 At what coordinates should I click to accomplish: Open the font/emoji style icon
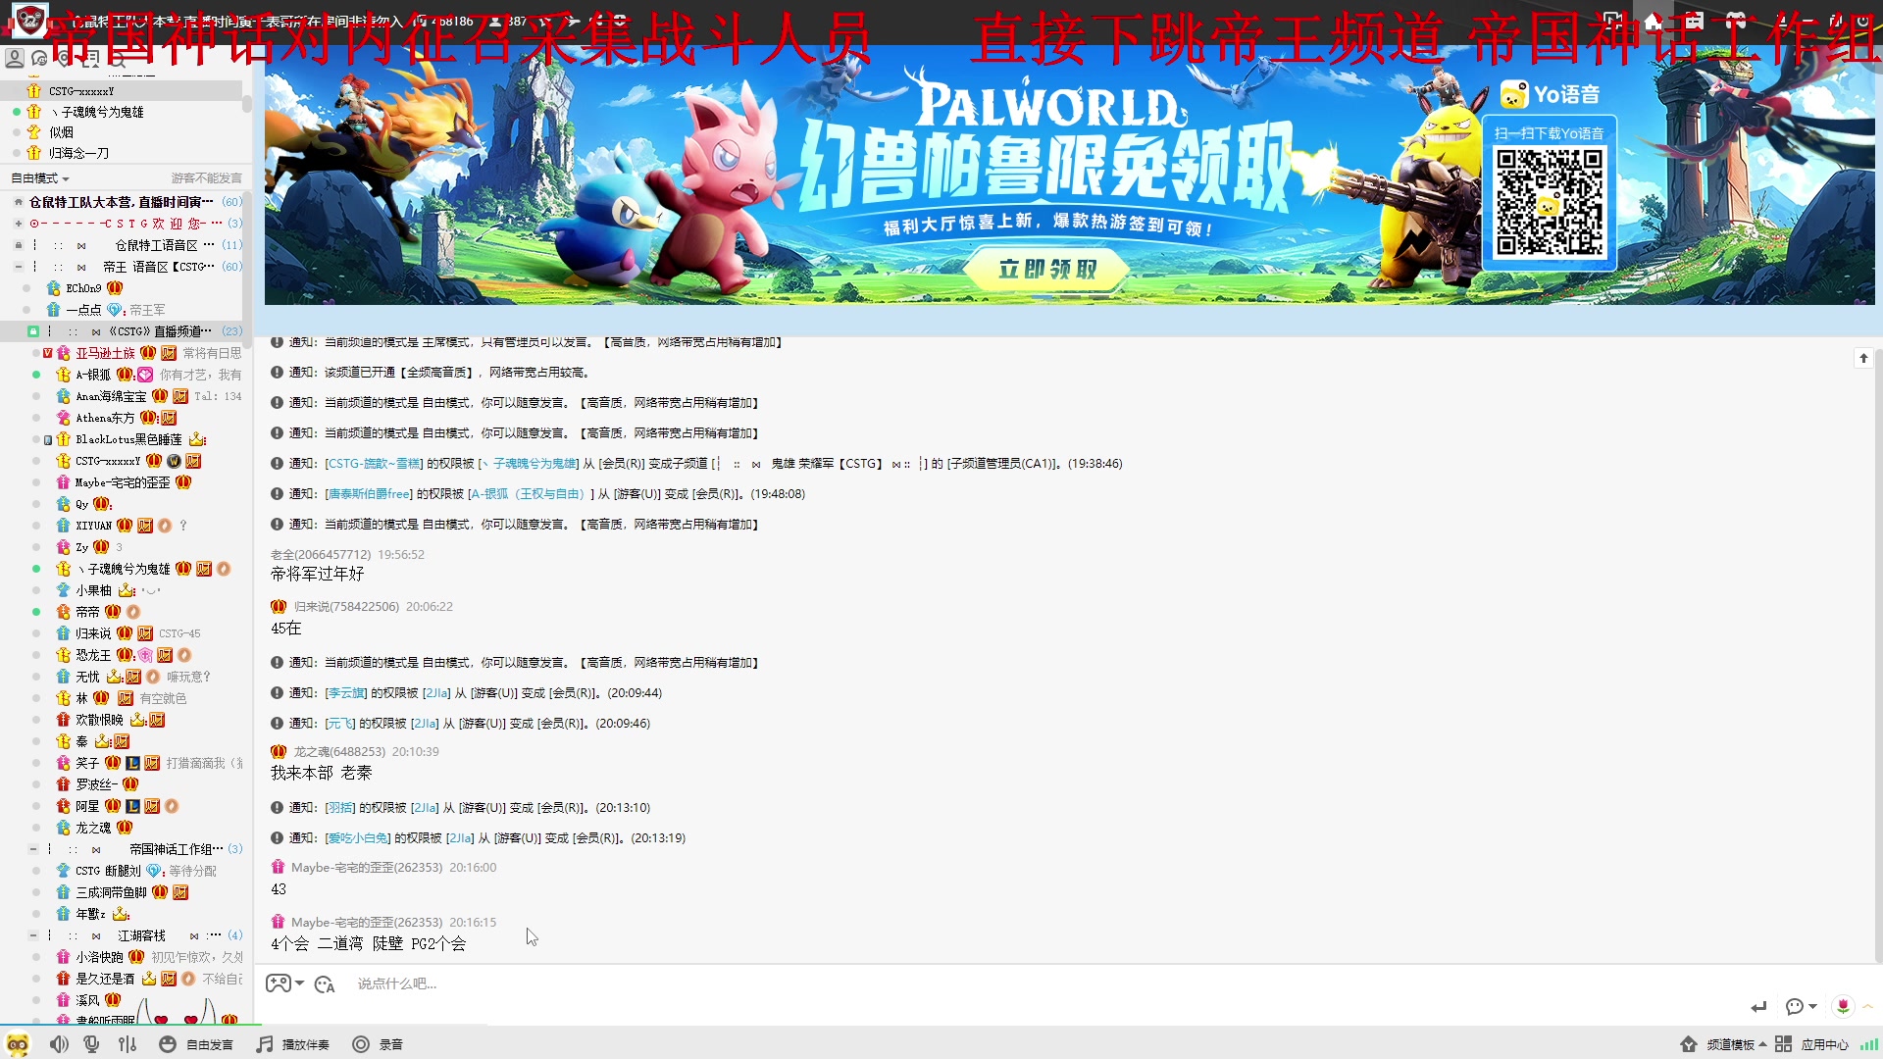pos(325,984)
